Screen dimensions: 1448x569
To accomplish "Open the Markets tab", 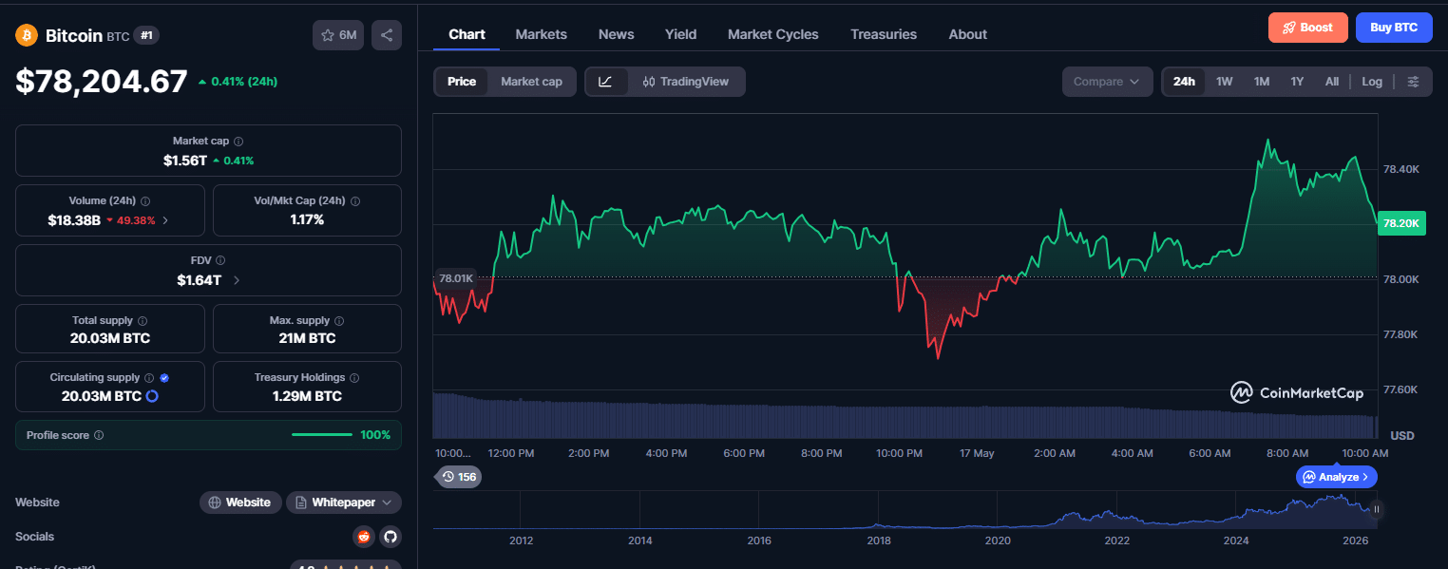I will coord(541,34).
